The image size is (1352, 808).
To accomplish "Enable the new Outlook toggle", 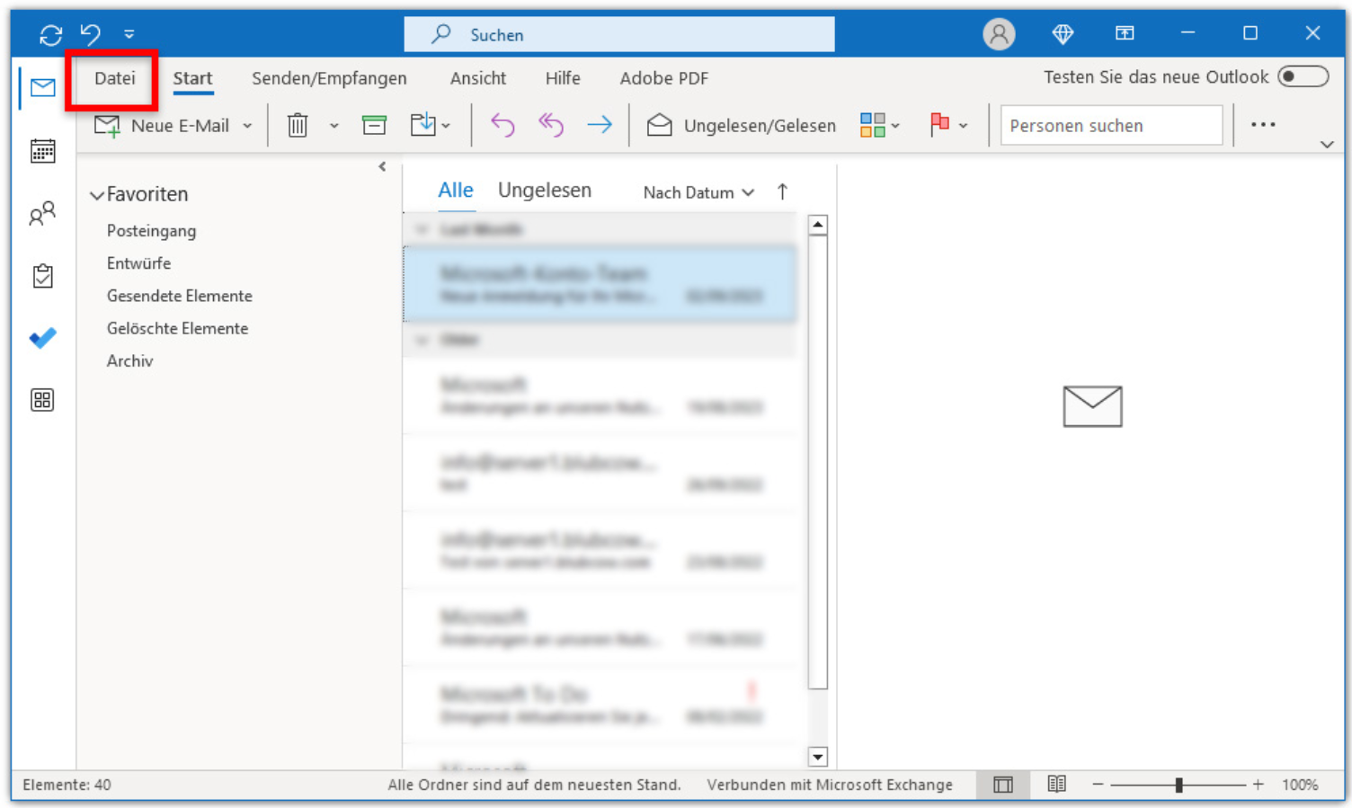I will point(1303,77).
